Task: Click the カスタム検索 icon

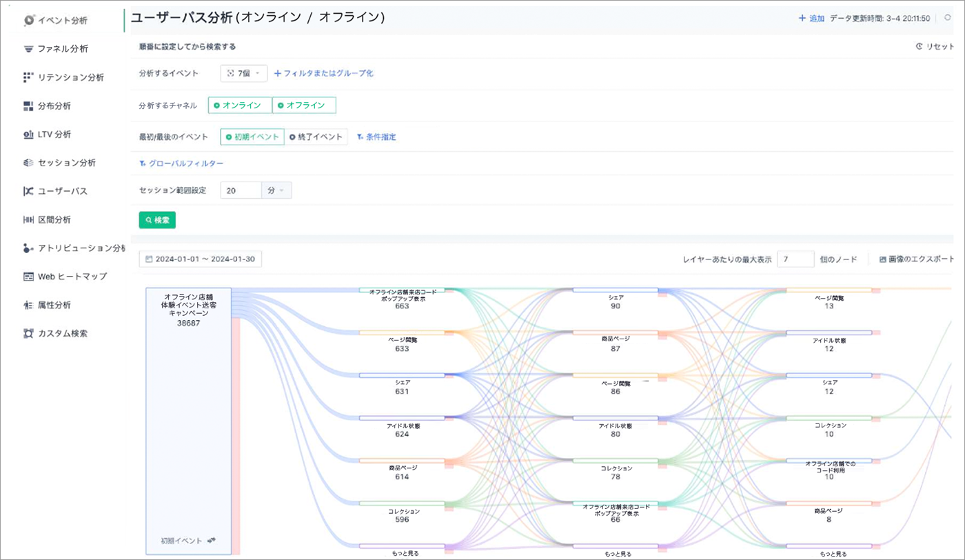Action: [28, 333]
